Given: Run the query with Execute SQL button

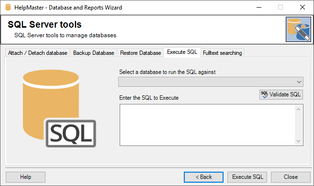Looking at the screenshot, I should coord(247,177).
